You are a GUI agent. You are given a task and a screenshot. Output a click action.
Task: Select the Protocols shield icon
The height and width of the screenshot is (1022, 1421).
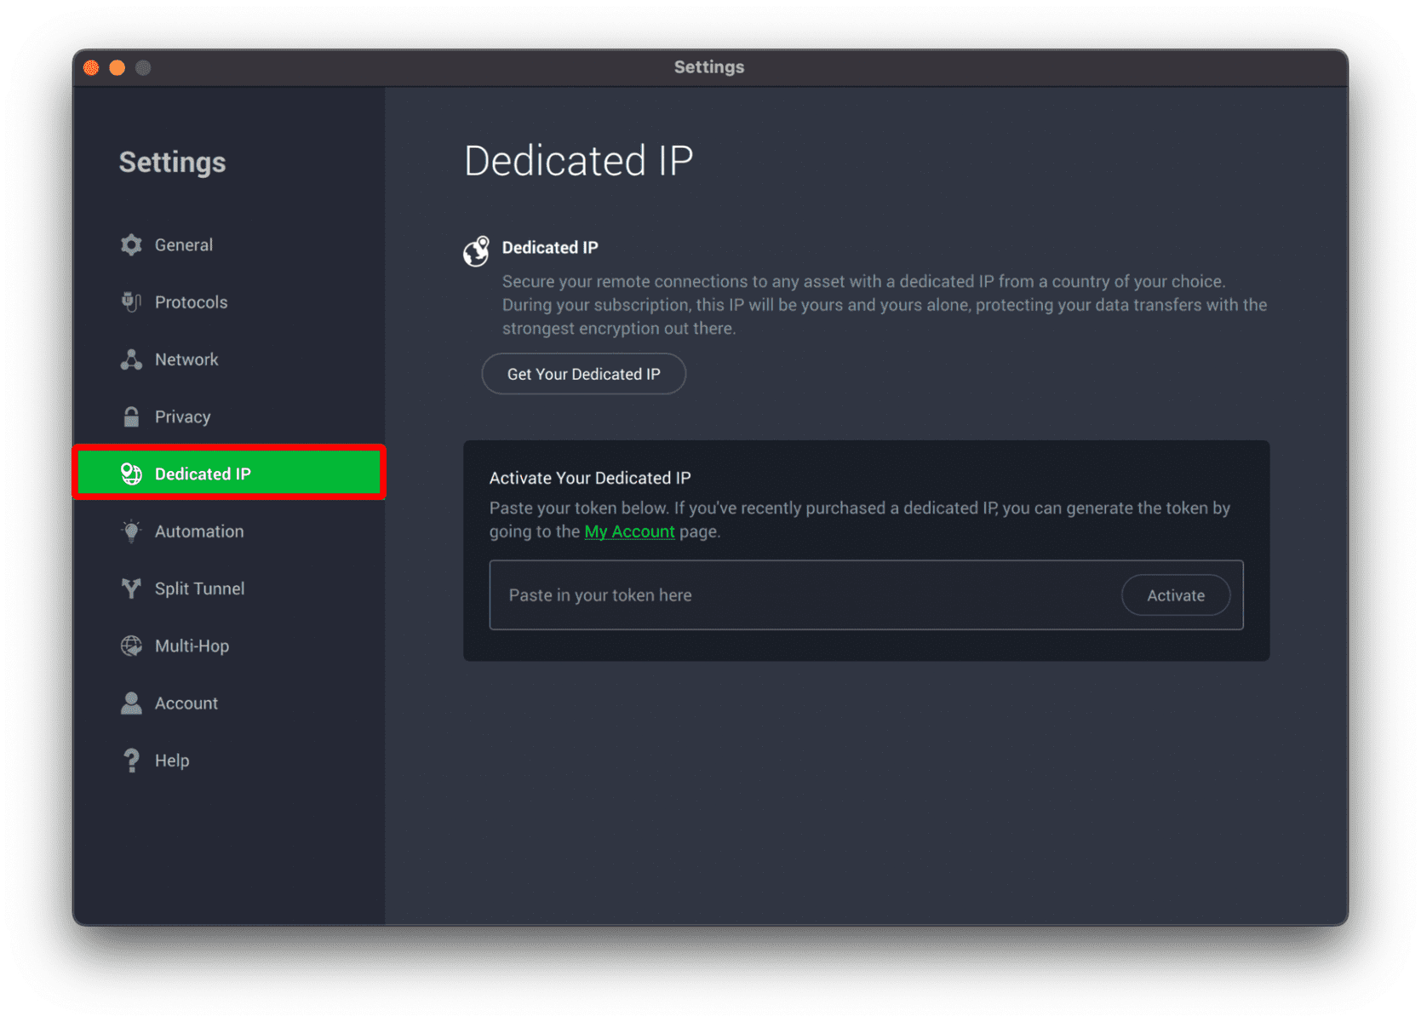coord(131,302)
